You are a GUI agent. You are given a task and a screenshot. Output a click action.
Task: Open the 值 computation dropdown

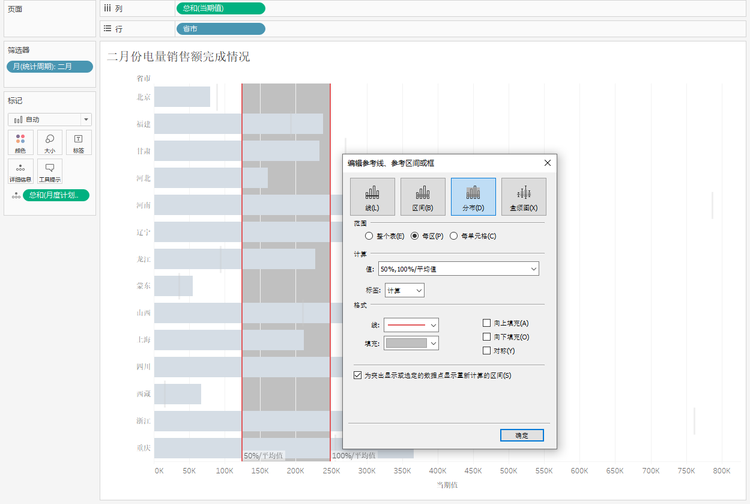click(459, 269)
